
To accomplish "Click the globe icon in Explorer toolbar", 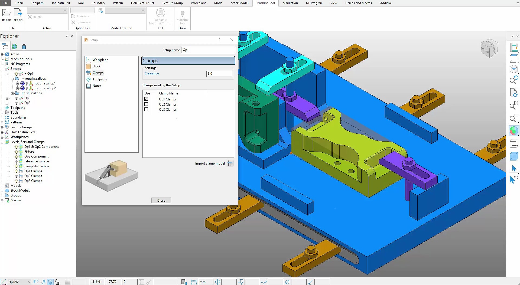I will (14, 47).
